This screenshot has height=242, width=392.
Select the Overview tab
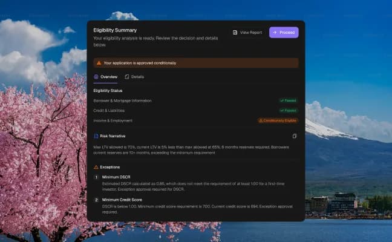(105, 77)
